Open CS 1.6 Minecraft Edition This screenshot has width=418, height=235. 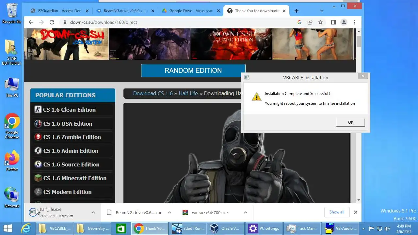coord(72,178)
